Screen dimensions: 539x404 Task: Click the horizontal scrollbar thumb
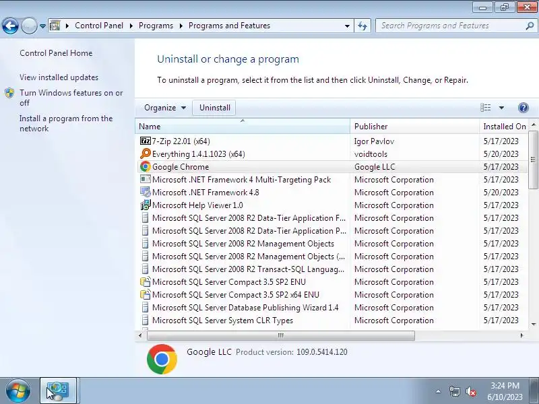point(281,335)
